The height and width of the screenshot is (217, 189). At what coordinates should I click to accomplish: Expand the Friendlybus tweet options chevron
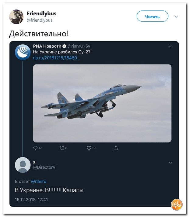pos(176,17)
